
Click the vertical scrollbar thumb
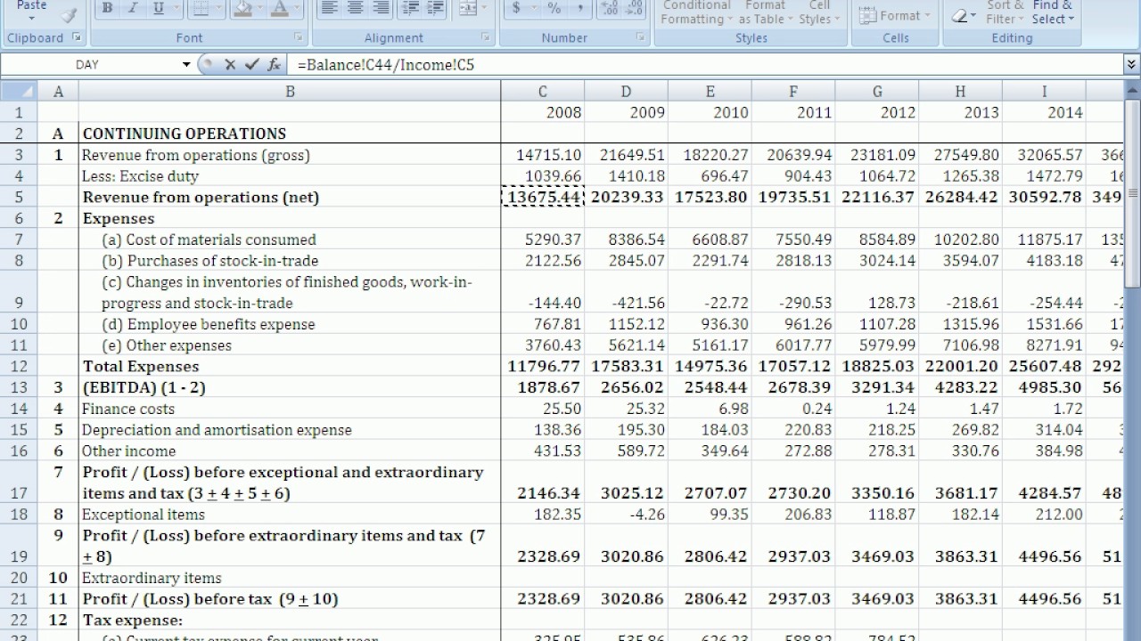coord(1133,193)
